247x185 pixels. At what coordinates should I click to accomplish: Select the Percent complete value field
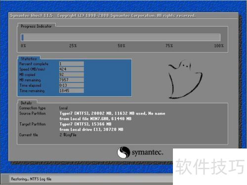tap(72, 64)
